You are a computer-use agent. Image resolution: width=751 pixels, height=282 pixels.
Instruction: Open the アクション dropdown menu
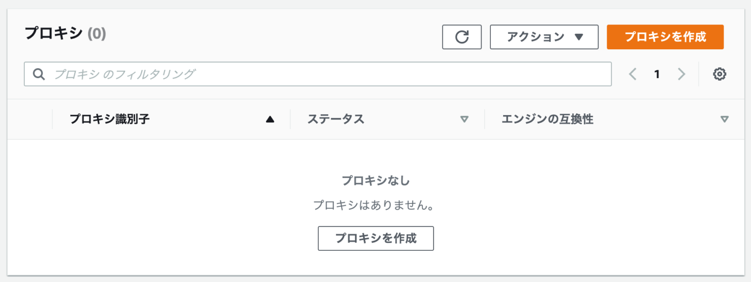(544, 37)
